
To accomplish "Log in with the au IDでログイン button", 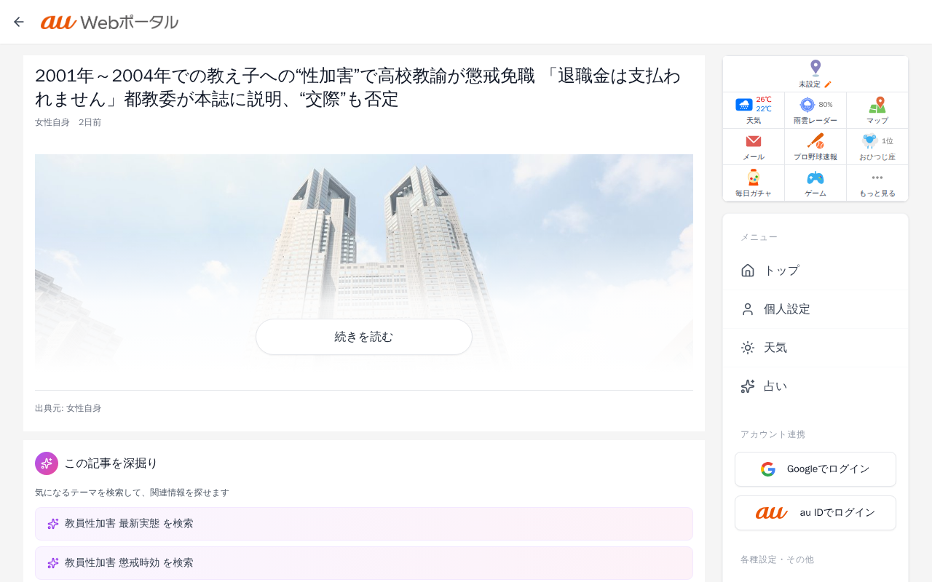I will pyautogui.click(x=815, y=513).
